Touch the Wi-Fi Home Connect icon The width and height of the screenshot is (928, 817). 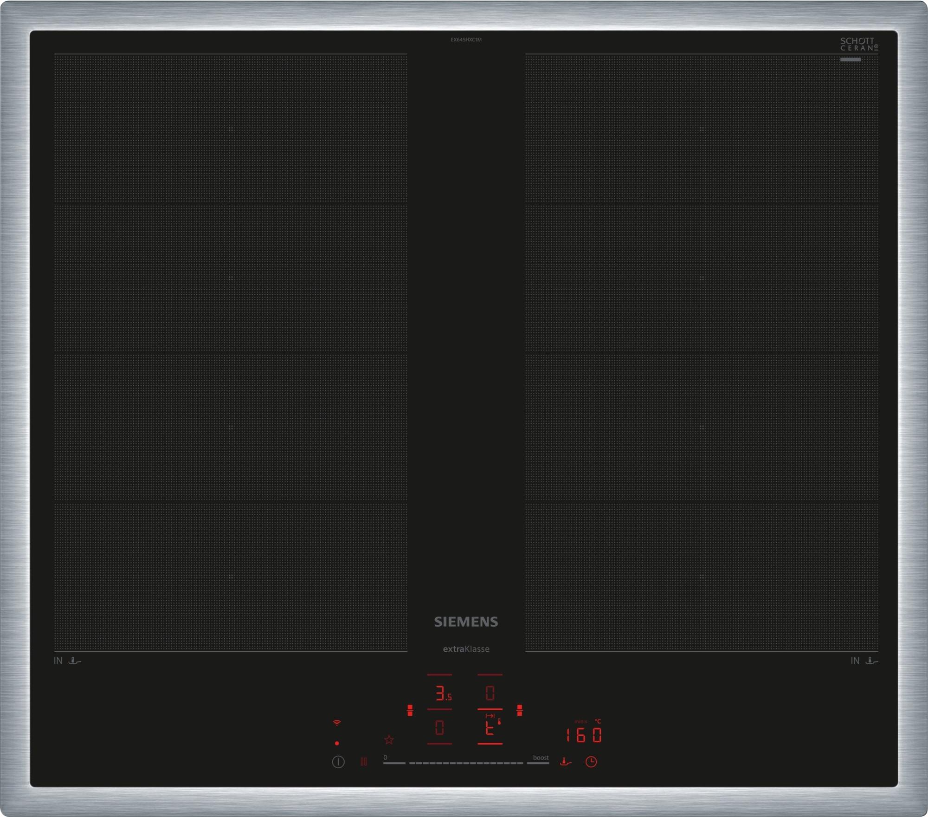click(x=337, y=723)
